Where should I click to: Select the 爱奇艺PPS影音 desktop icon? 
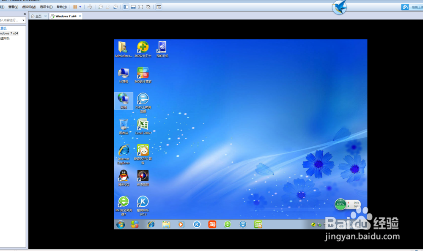pyautogui.click(x=143, y=155)
